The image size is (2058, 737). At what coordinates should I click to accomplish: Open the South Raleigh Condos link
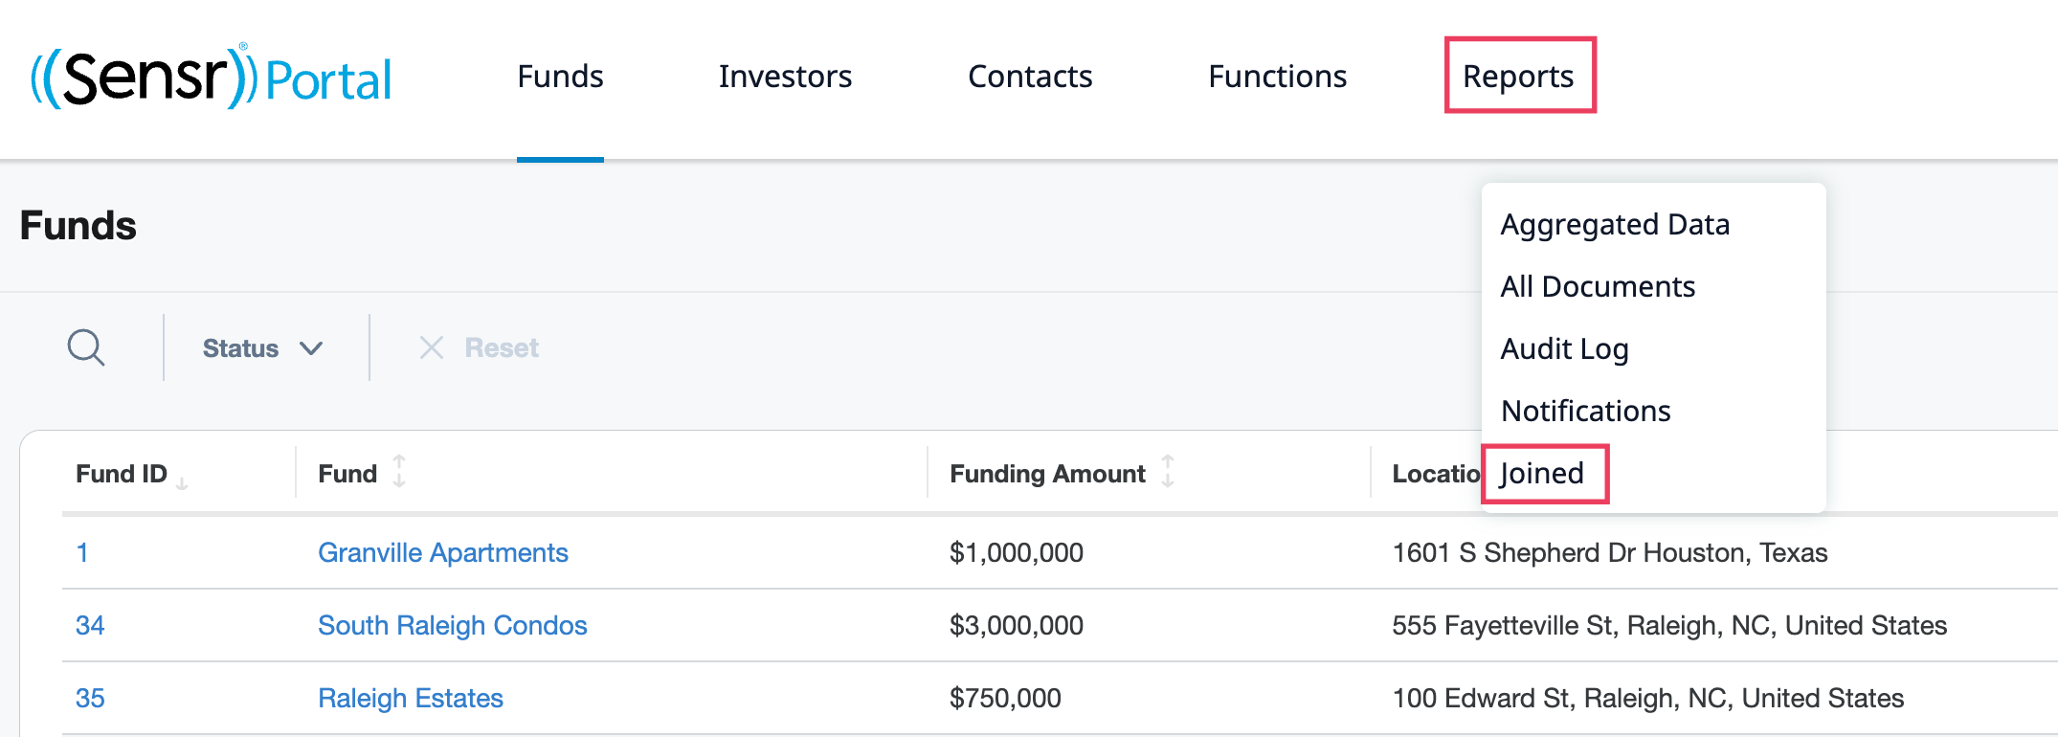[452, 626]
